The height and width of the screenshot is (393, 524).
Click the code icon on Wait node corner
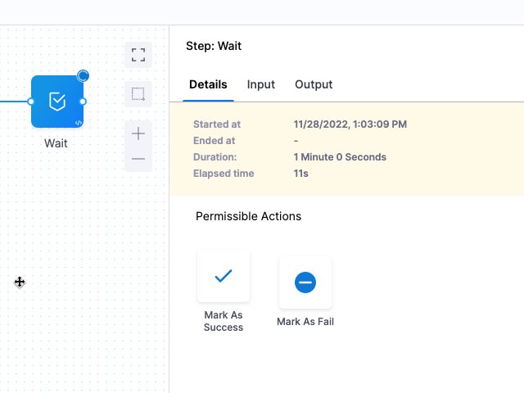click(x=79, y=123)
